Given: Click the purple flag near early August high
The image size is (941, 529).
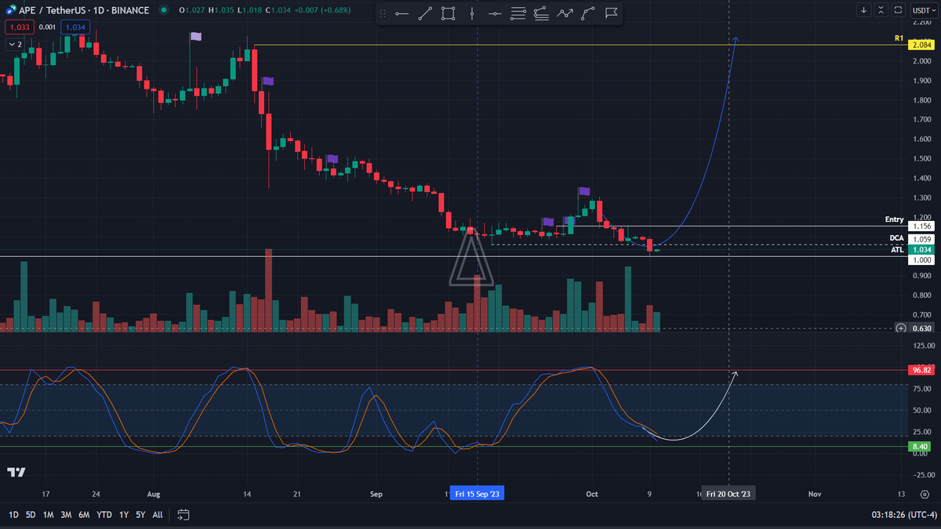Looking at the screenshot, I should (x=195, y=36).
